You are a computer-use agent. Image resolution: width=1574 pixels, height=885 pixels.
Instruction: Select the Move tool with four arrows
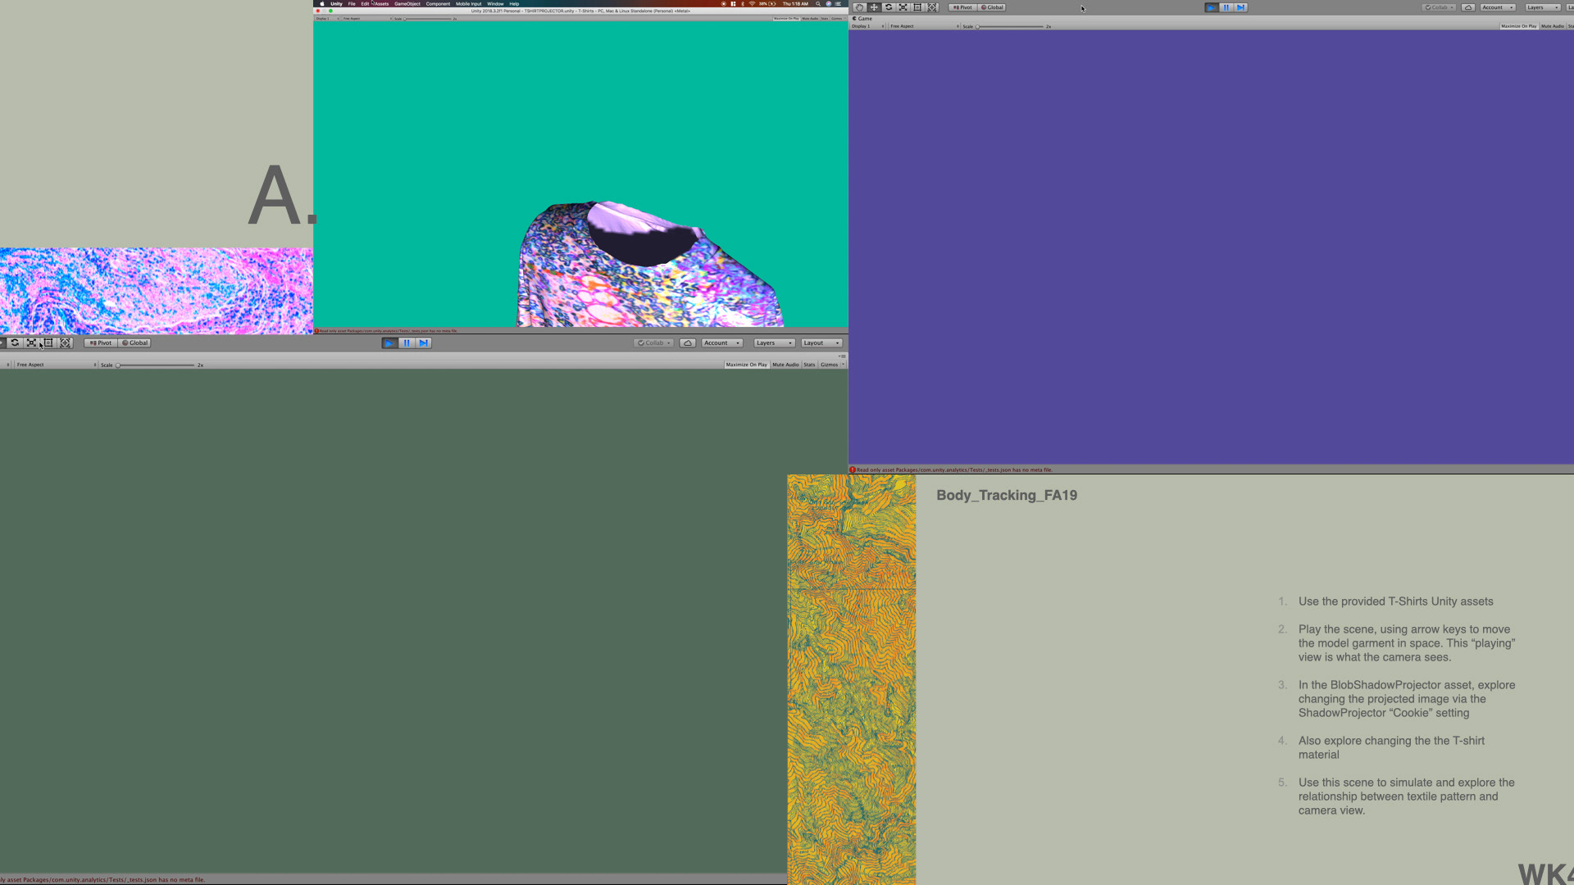874,7
